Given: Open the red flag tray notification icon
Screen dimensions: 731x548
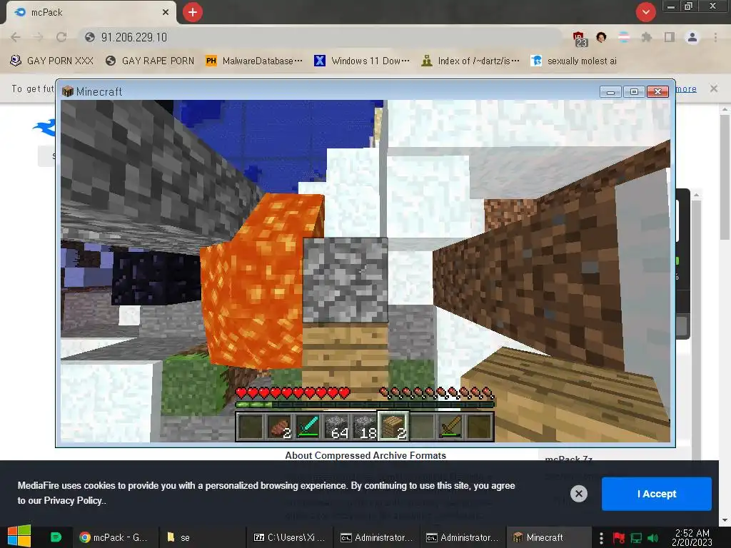Looking at the screenshot, I should [619, 538].
